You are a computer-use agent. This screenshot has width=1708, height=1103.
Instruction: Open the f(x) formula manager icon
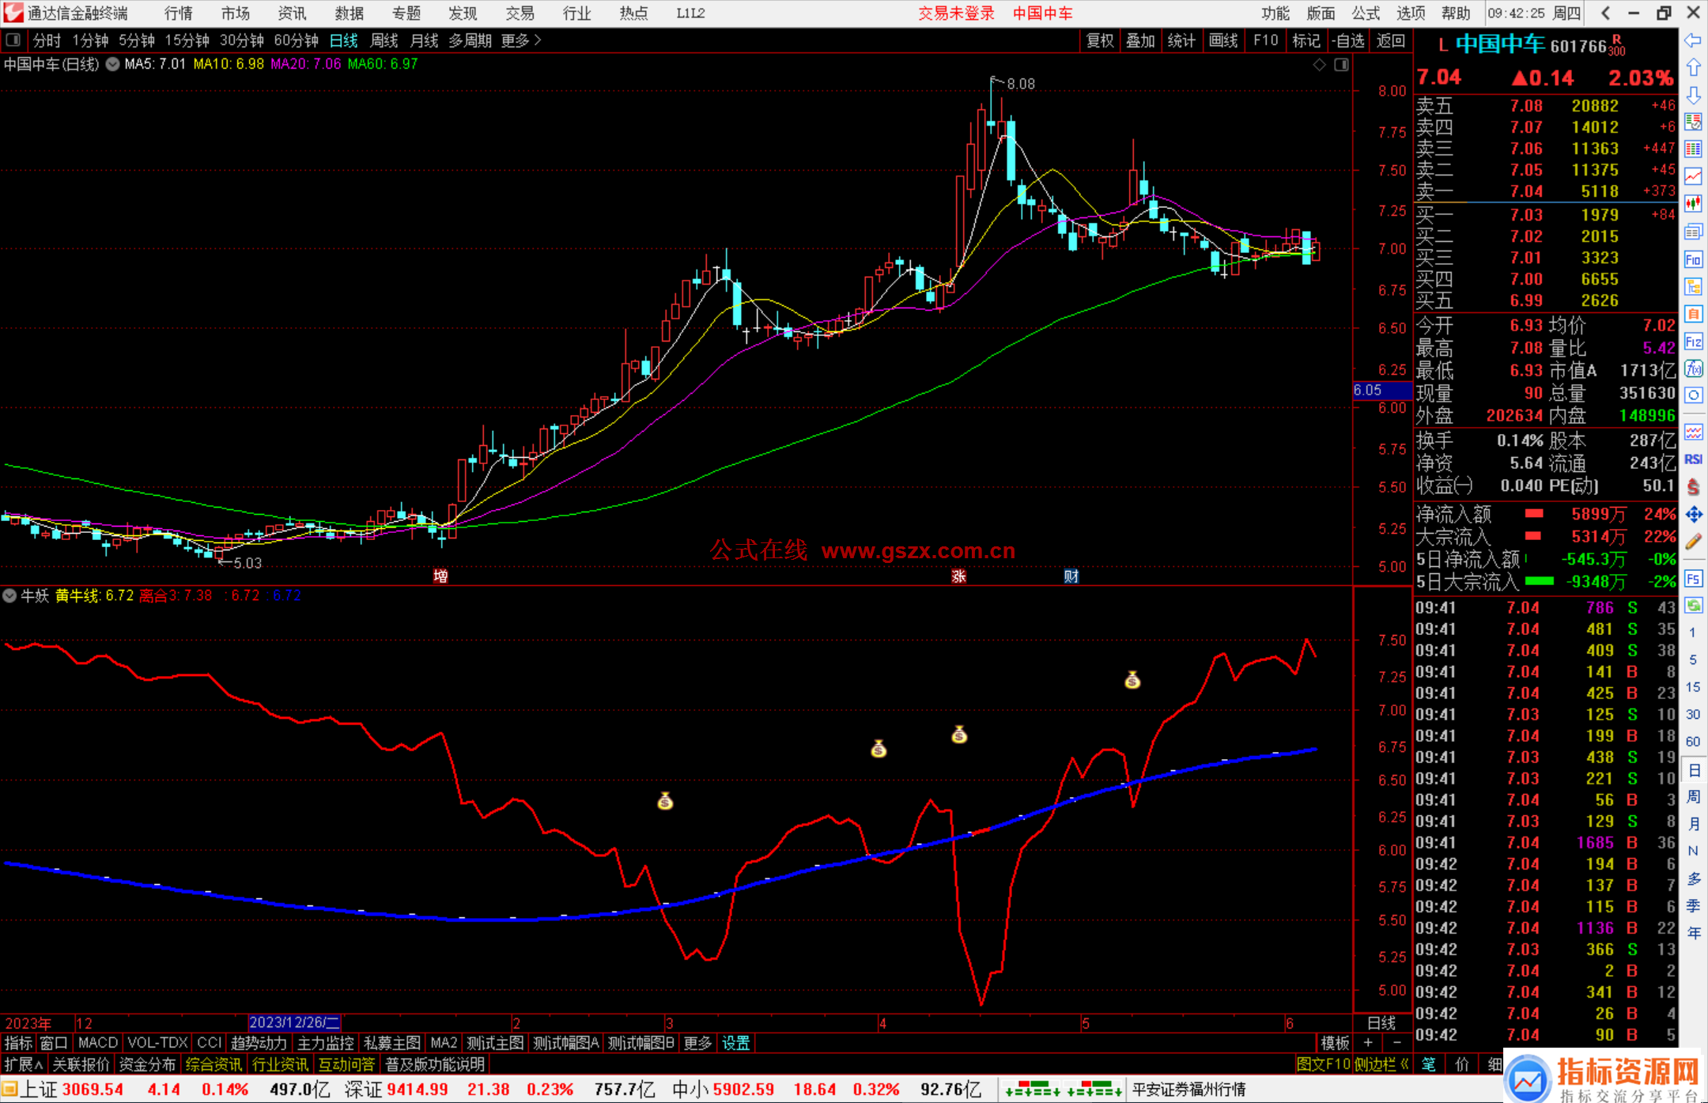1693,368
